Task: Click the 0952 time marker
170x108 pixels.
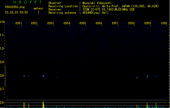Action: click(34, 23)
